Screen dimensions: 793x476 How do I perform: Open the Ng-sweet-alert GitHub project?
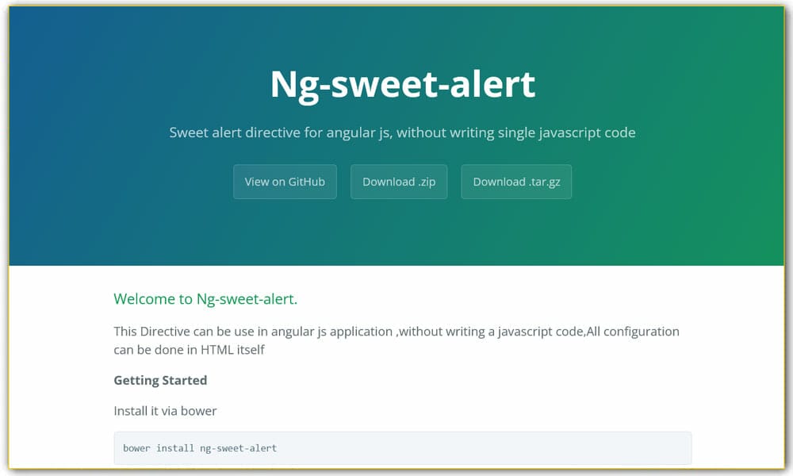click(x=285, y=182)
